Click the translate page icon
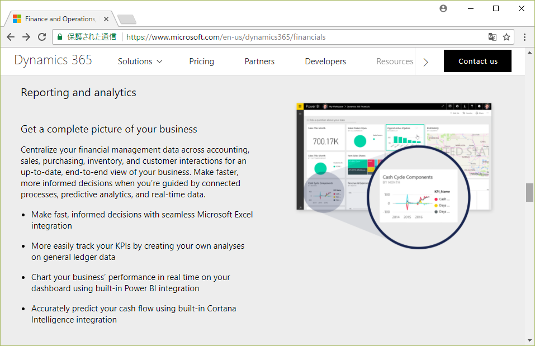 point(492,37)
